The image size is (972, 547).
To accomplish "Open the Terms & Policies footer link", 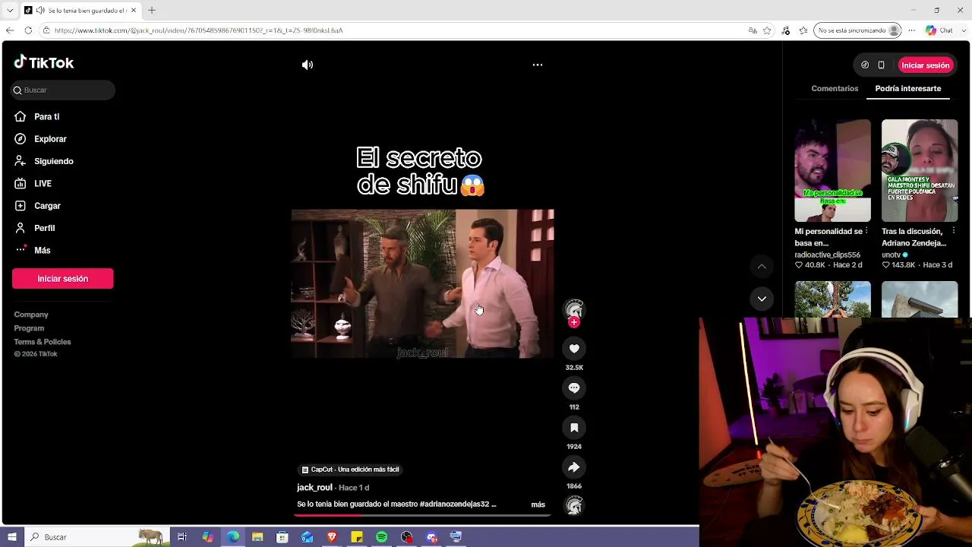I will click(43, 342).
